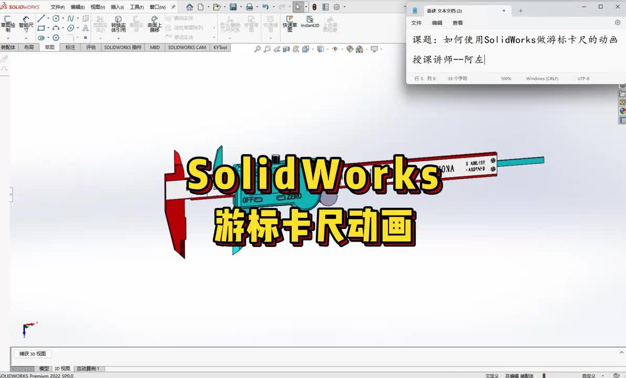
Task: Open the 编辑(E) menu in SolidWorks
Action: pyautogui.click(x=77, y=7)
